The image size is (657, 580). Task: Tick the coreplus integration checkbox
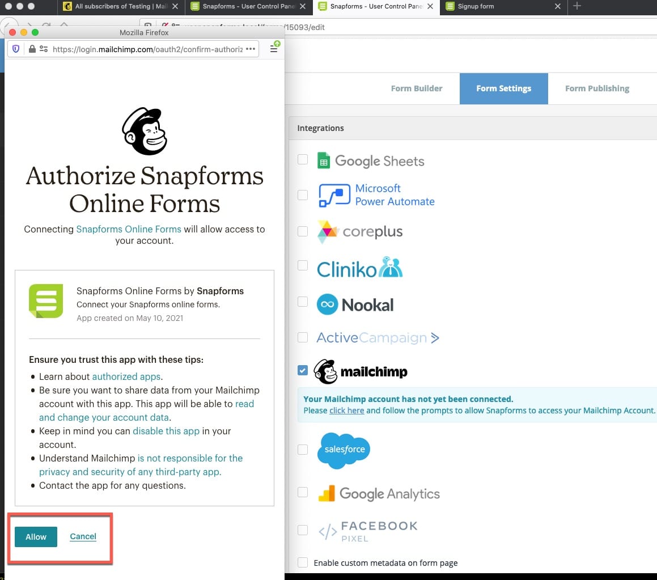click(x=303, y=231)
